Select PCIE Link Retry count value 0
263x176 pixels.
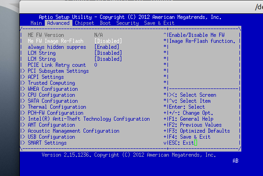96,65
